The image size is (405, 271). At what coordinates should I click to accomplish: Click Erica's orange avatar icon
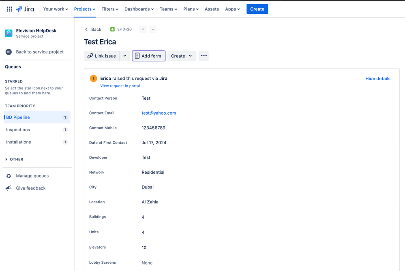point(93,79)
